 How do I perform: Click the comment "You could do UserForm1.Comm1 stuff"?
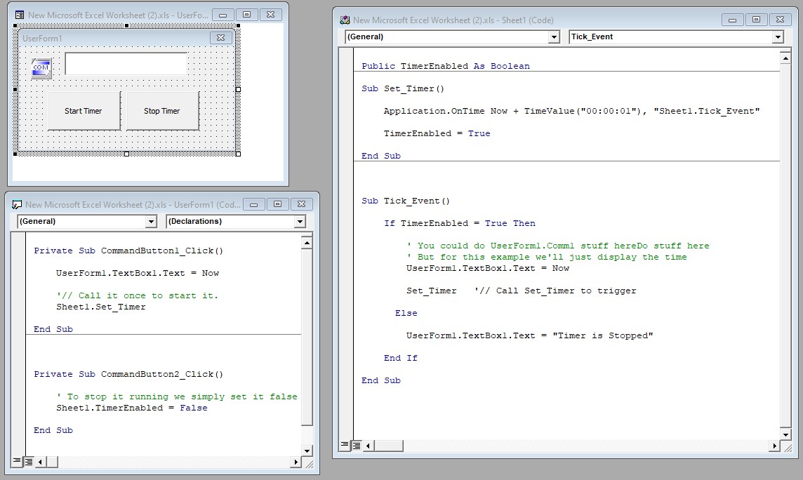tap(558, 246)
